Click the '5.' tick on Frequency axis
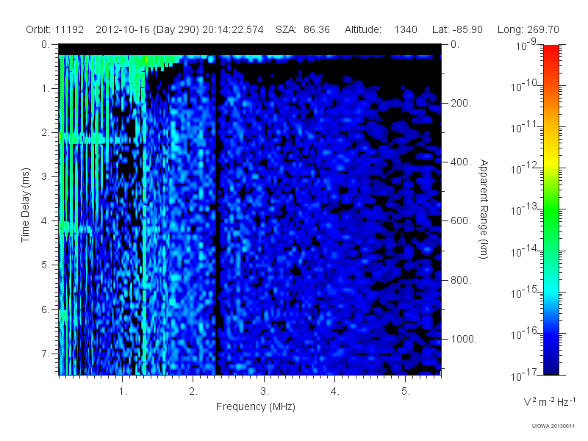This screenshot has height=441, width=588. tap(406, 392)
